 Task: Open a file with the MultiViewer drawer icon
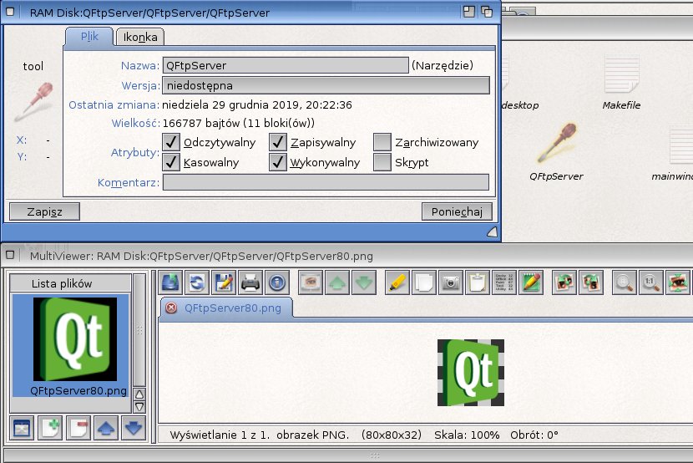(x=170, y=282)
